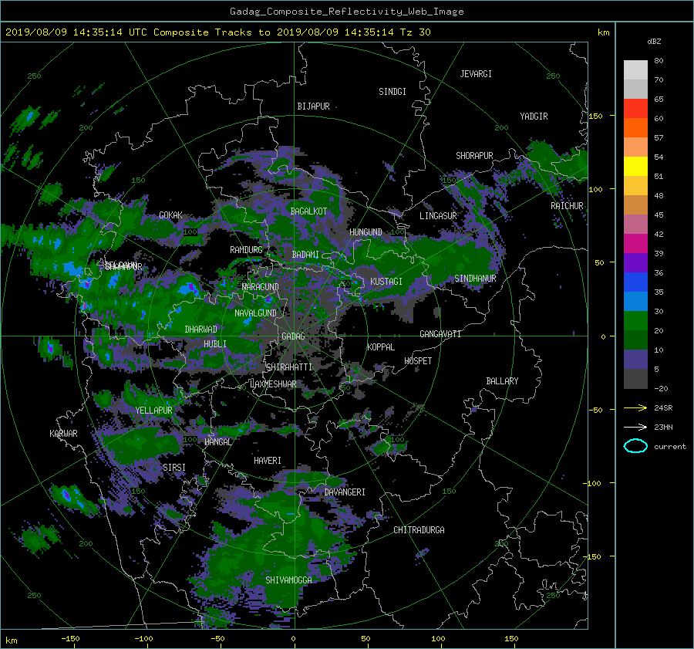
Task: Click the HUBLI city label
Action: [215, 343]
